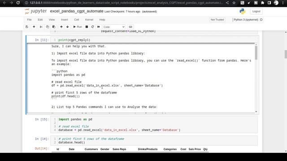Screen dimensions: 287x161
Task: Open the Insert menu
Action: click(64, 20)
